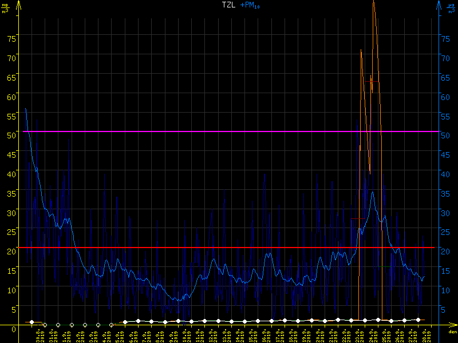
Task: Click the last white dot marker on the right
Action: (418, 320)
